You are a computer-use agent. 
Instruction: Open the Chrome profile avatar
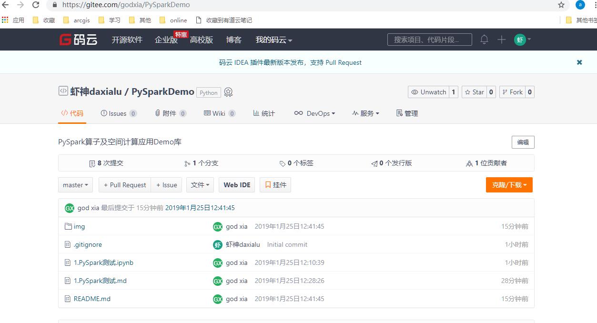[580, 5]
